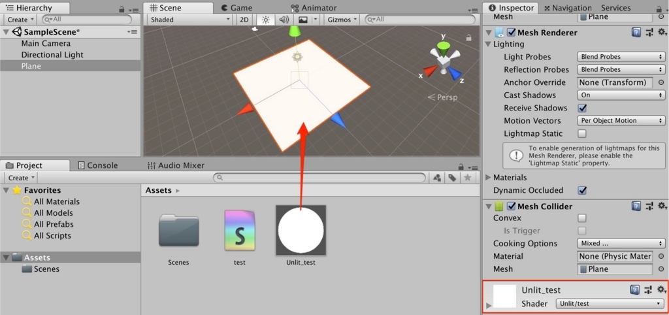This screenshot has height=315, width=669.
Task: Collapse the Lighting section arrow
Action: click(x=489, y=44)
